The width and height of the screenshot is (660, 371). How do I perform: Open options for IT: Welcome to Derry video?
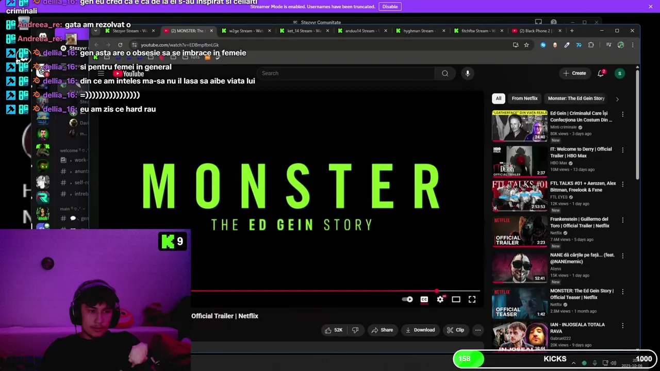pyautogui.click(x=622, y=150)
